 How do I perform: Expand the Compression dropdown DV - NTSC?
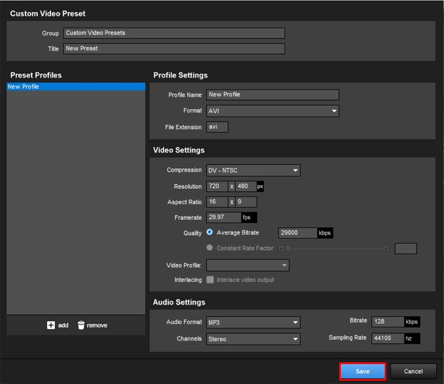point(253,170)
